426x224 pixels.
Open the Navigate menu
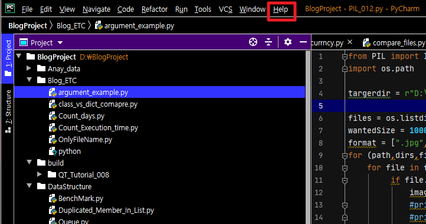(96, 9)
